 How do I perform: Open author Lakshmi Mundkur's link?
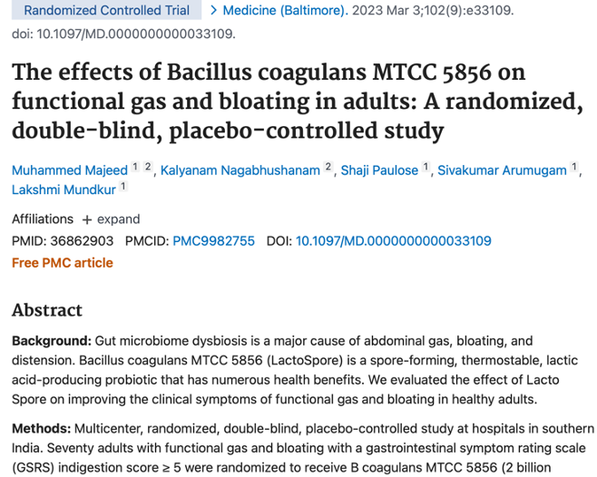[x=64, y=190]
